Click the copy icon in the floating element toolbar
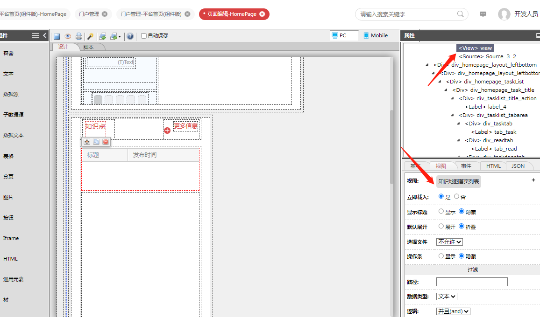Viewport: 540px width, 317px height. pos(96,141)
